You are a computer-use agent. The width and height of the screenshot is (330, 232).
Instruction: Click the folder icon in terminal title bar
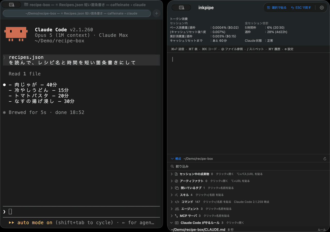26,5
